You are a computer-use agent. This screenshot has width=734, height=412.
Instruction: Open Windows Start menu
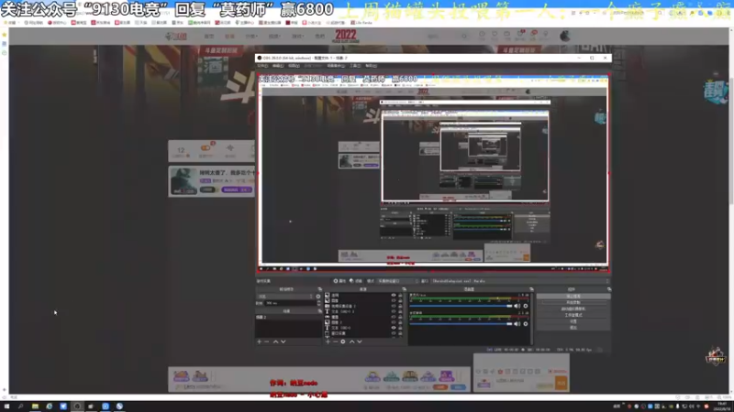[x=6, y=407]
